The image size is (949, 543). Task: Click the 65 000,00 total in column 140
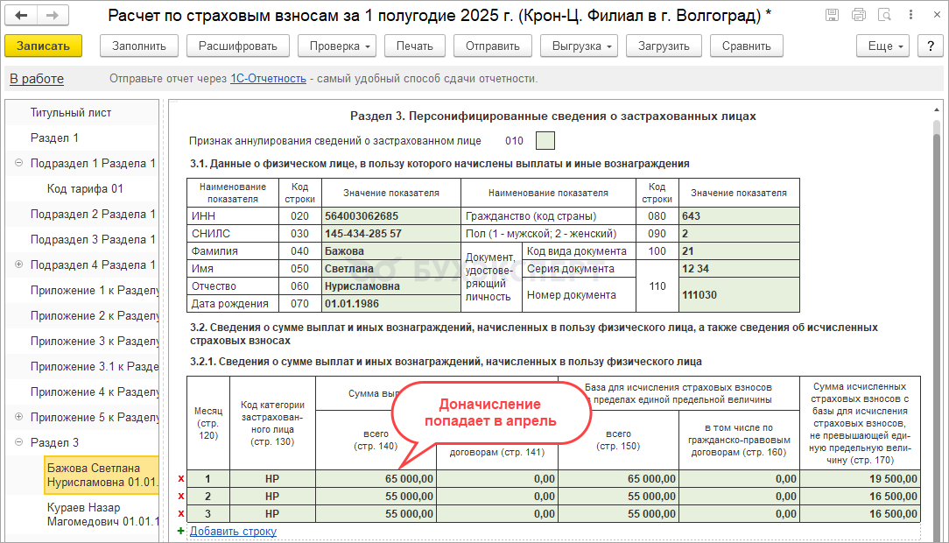coord(376,479)
